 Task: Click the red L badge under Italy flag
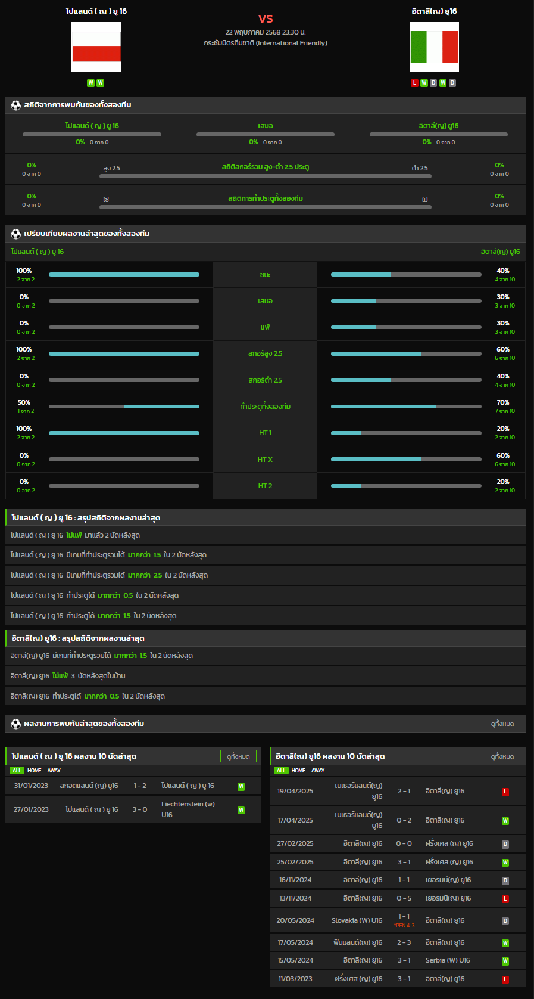[x=414, y=83]
